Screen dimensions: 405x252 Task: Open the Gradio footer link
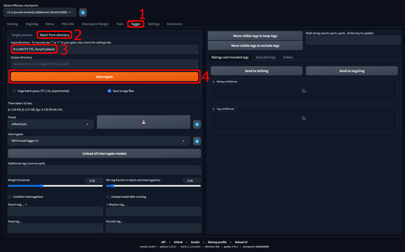pos(195,242)
